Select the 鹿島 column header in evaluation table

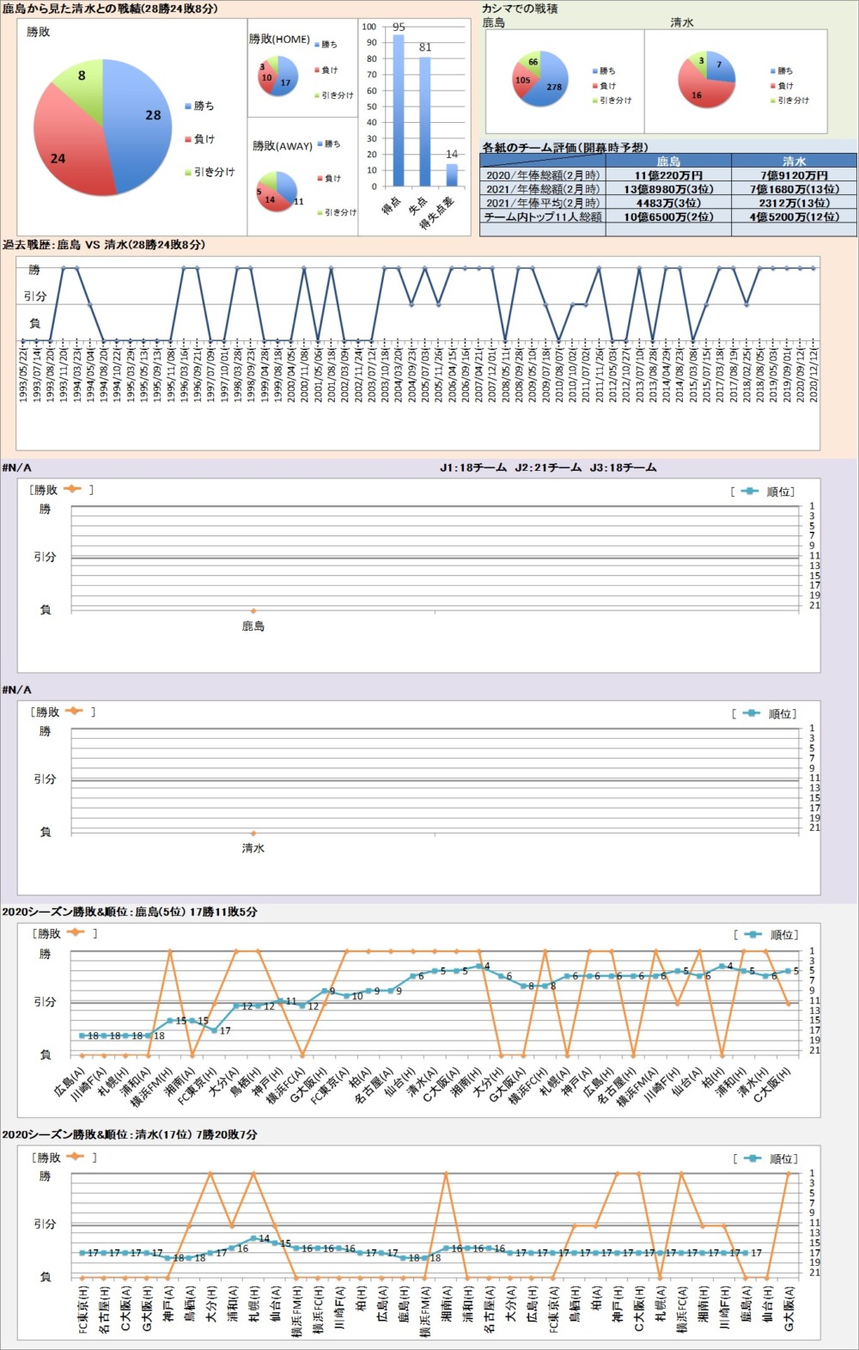(668, 161)
